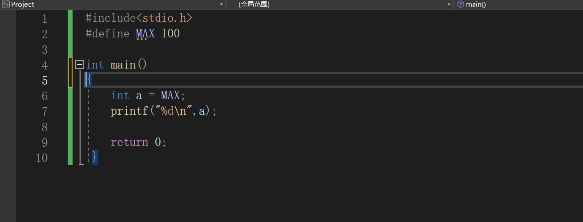Click line number 8 in the gutter

[44, 127]
